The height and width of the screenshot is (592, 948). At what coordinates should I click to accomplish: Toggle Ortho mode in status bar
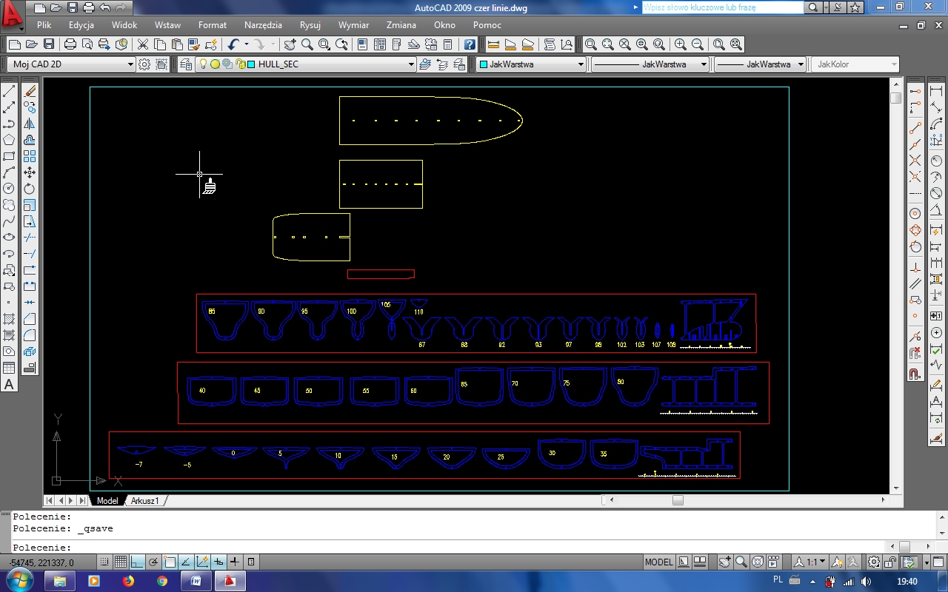(136, 562)
